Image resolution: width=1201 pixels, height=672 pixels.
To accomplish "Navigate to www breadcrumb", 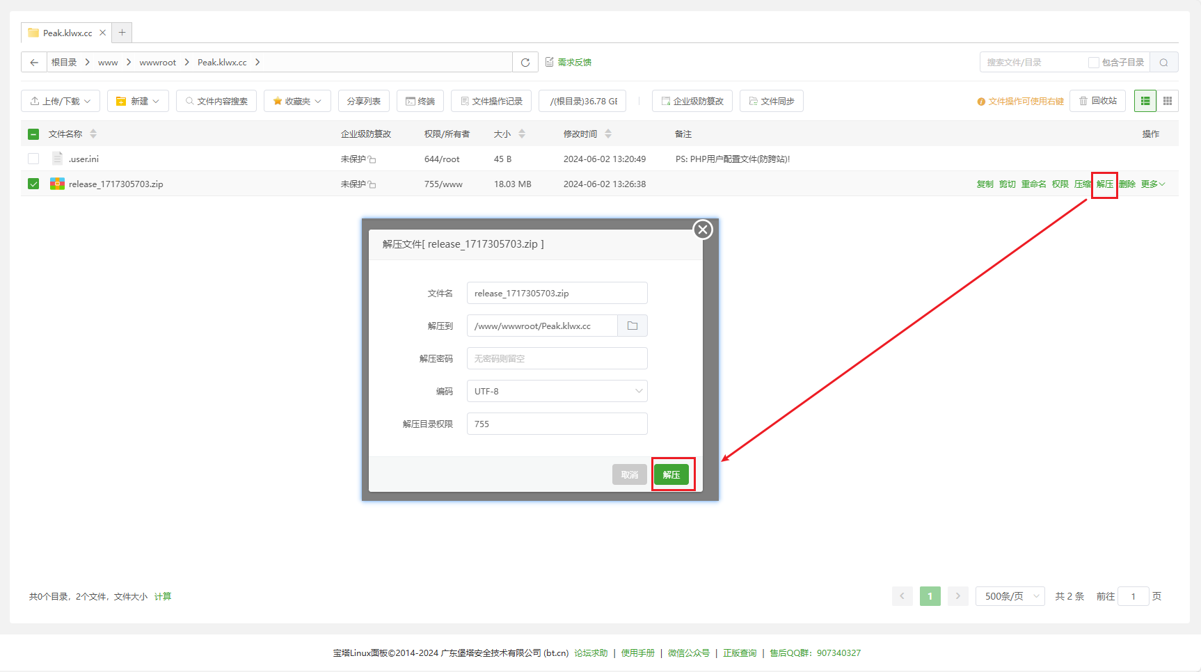I will pyautogui.click(x=108, y=62).
